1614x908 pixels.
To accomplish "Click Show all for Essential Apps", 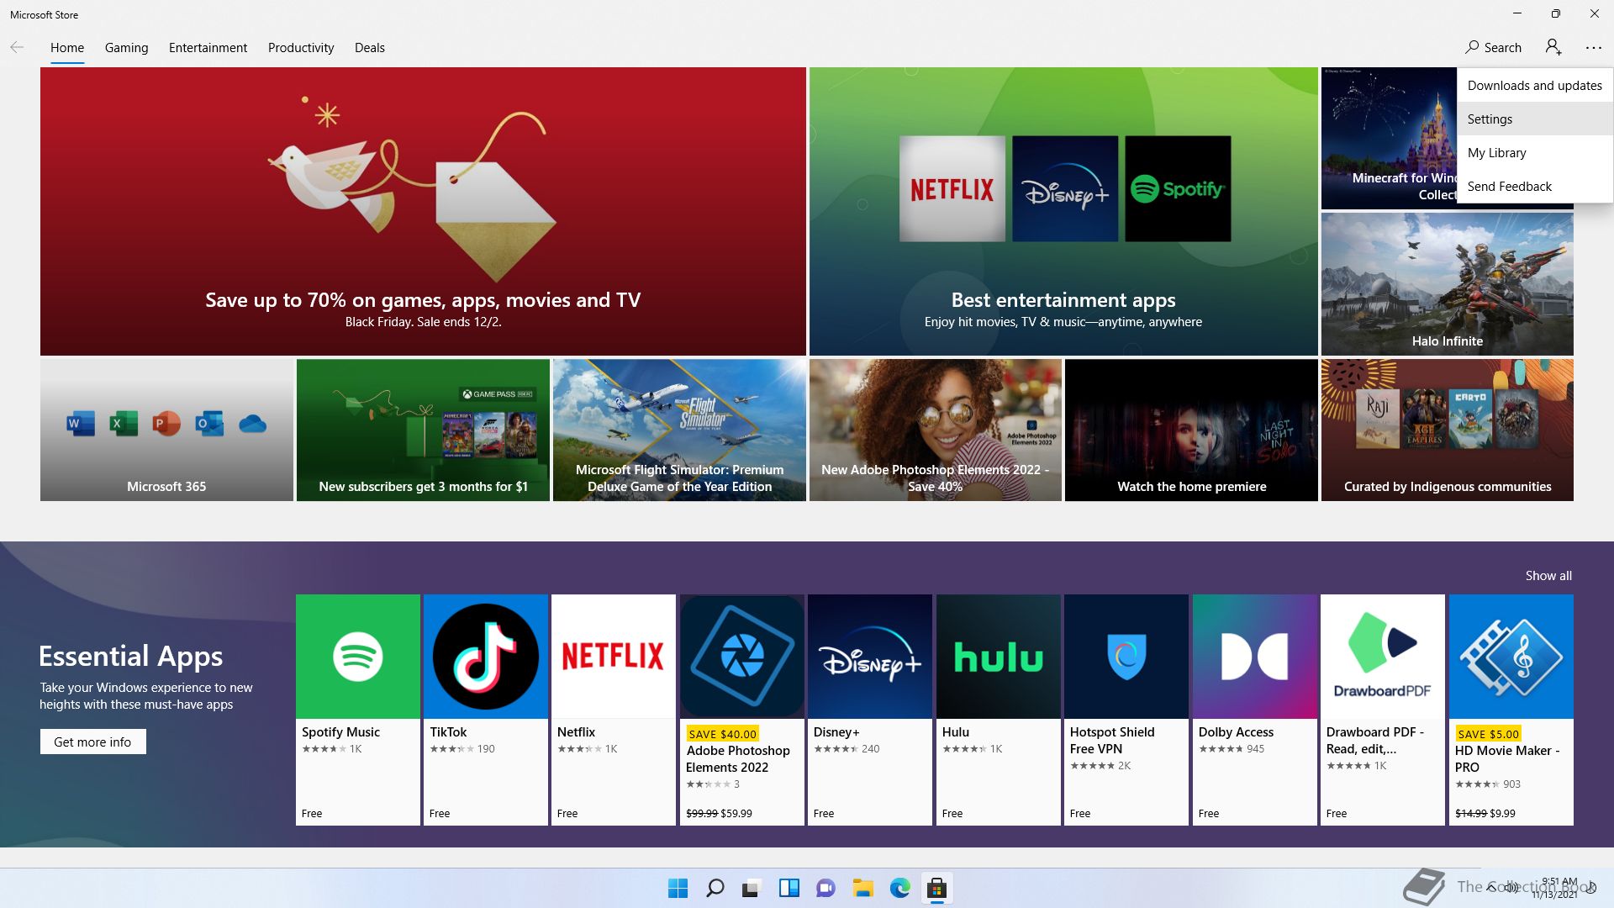I will tap(1548, 576).
